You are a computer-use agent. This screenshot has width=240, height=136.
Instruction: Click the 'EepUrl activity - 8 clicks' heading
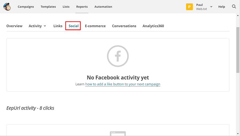point(30,108)
